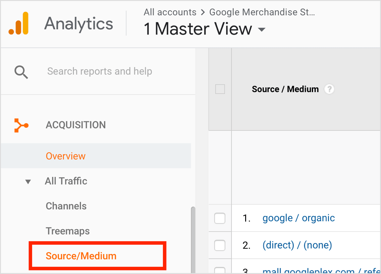Open the Treemaps report
The width and height of the screenshot is (381, 274).
coord(68,231)
